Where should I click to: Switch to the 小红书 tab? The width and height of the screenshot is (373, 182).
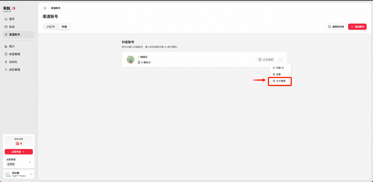(50, 26)
